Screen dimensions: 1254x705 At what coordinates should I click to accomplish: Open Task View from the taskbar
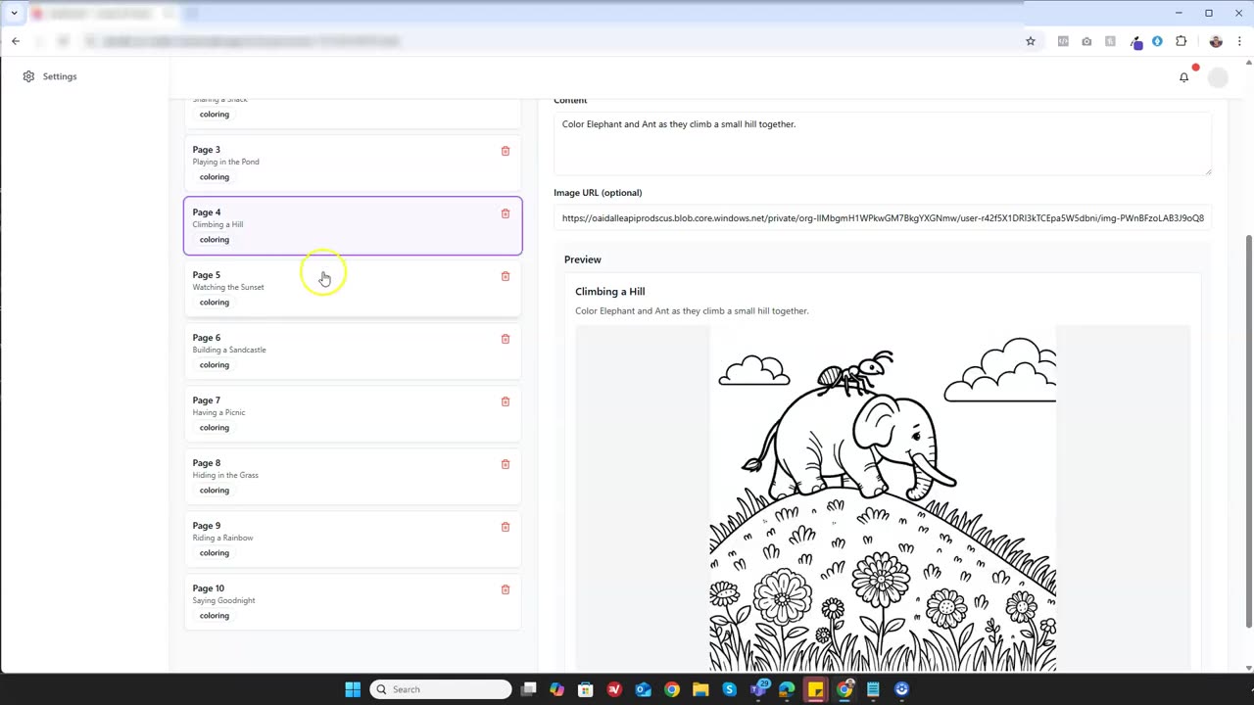[x=528, y=689]
